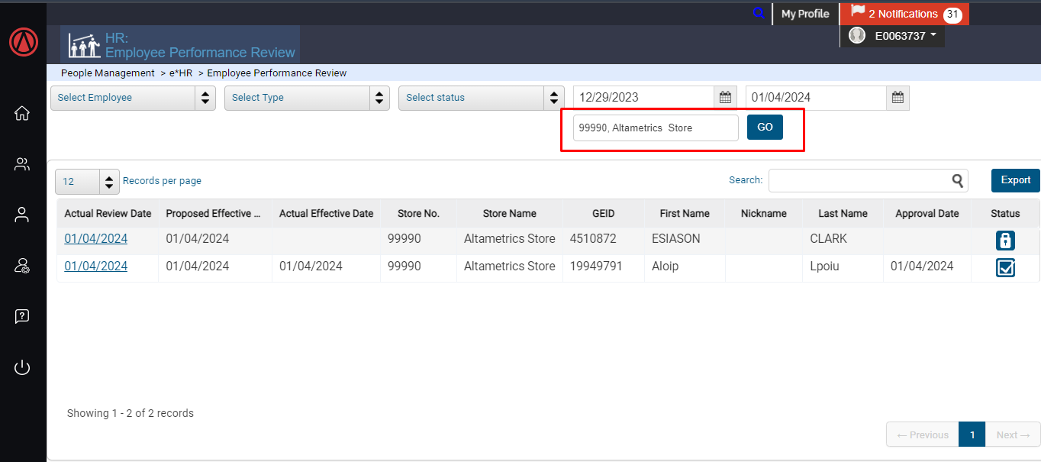Sort table by Last Name column header
The height and width of the screenshot is (462, 1041).
[843, 214]
